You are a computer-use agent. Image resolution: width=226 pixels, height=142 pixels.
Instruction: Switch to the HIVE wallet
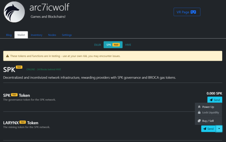128,45
